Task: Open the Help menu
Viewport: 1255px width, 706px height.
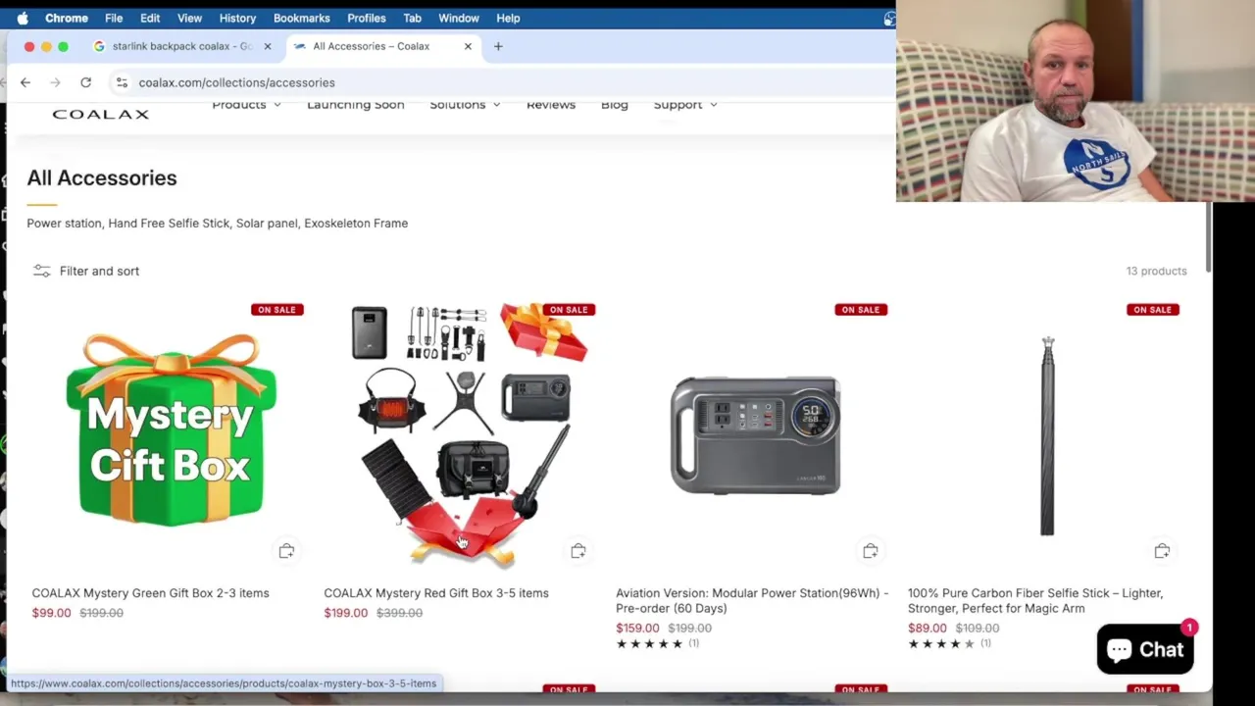Action: (x=508, y=18)
